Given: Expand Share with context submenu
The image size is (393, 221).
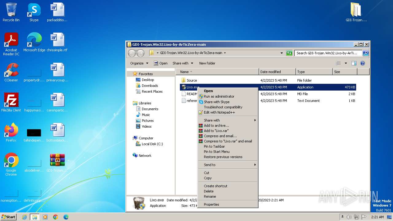Looking at the screenshot, I should point(228,120).
